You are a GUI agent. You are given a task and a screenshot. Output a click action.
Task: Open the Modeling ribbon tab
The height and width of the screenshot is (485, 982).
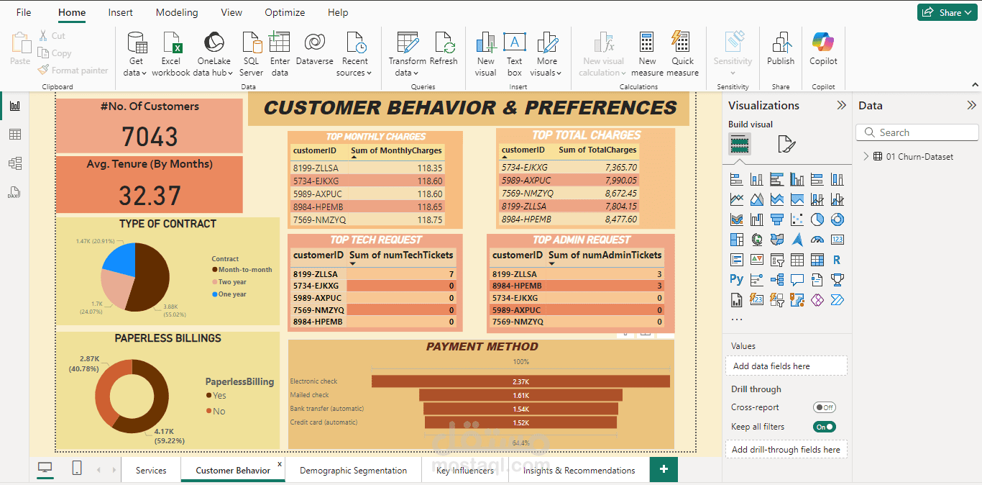[x=177, y=12]
